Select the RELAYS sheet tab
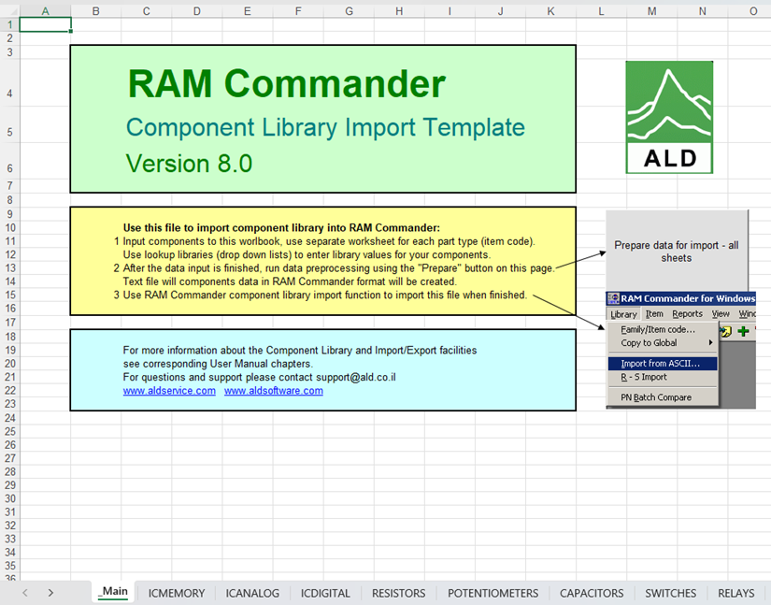 coord(736,593)
